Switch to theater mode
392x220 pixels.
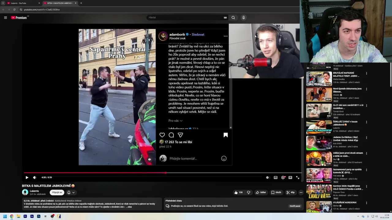290,178
